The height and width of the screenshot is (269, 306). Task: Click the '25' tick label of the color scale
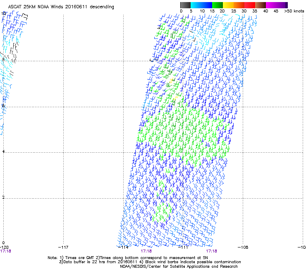234,11
